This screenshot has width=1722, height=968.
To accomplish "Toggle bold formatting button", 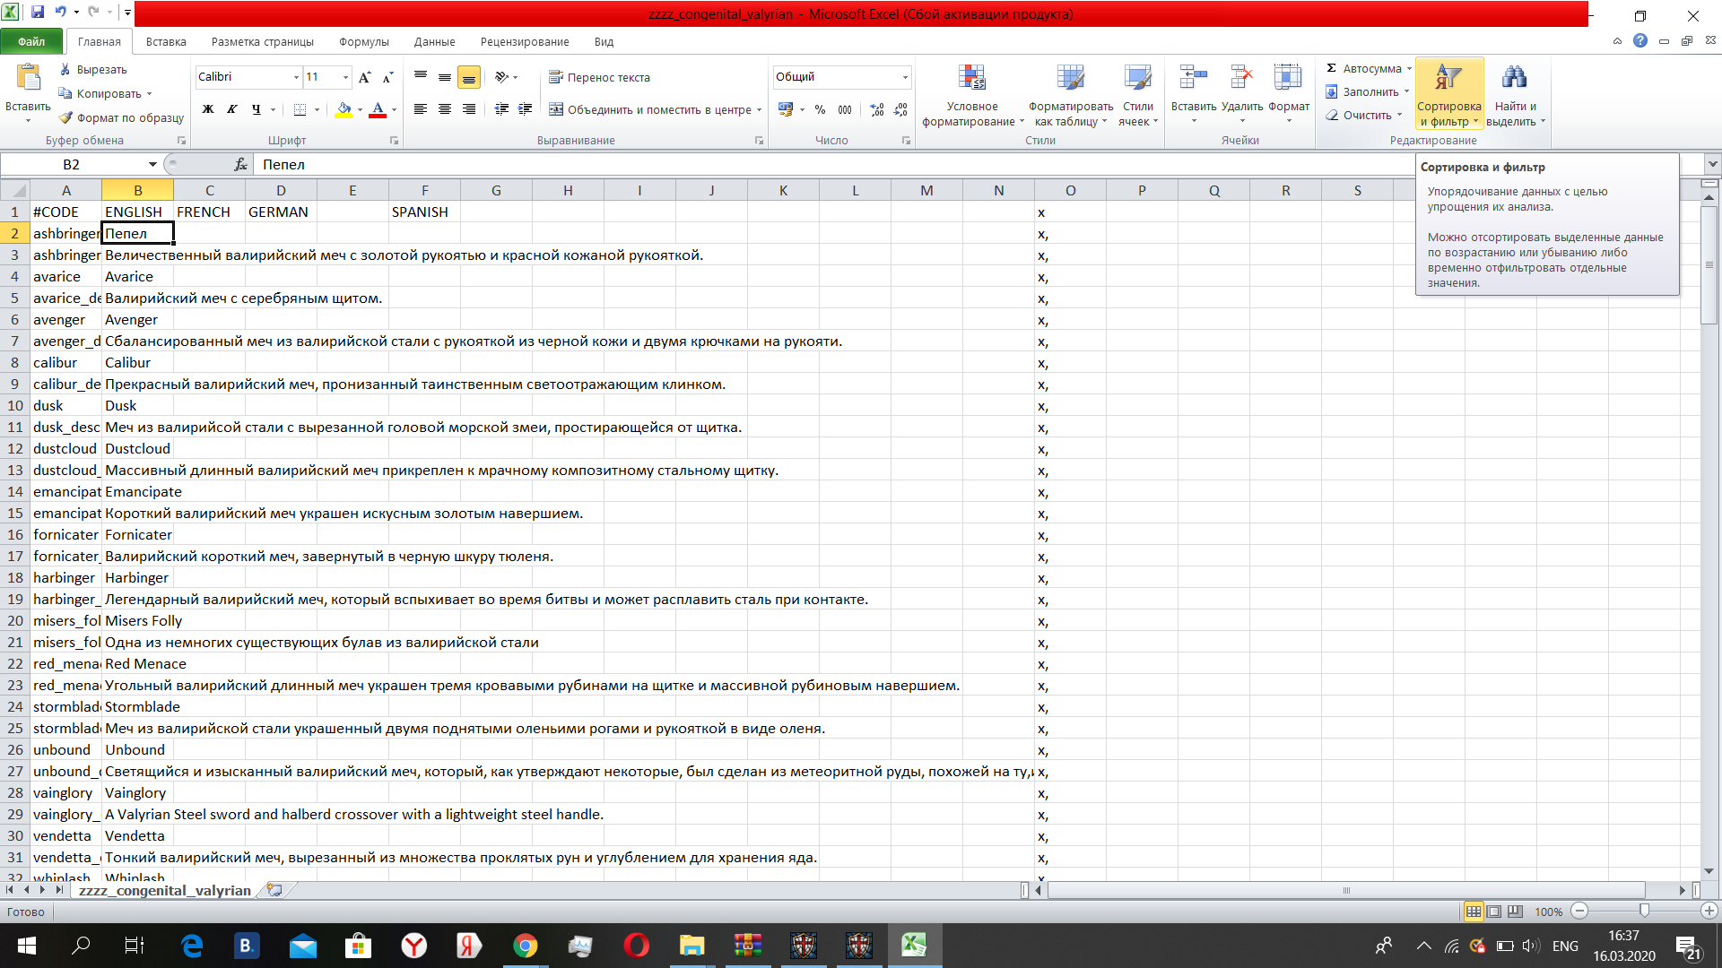I will tap(208, 109).
